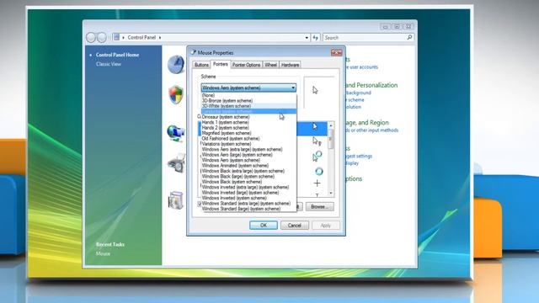Open Mouse under Recent Tasks
The height and width of the screenshot is (303, 539).
coord(103,253)
